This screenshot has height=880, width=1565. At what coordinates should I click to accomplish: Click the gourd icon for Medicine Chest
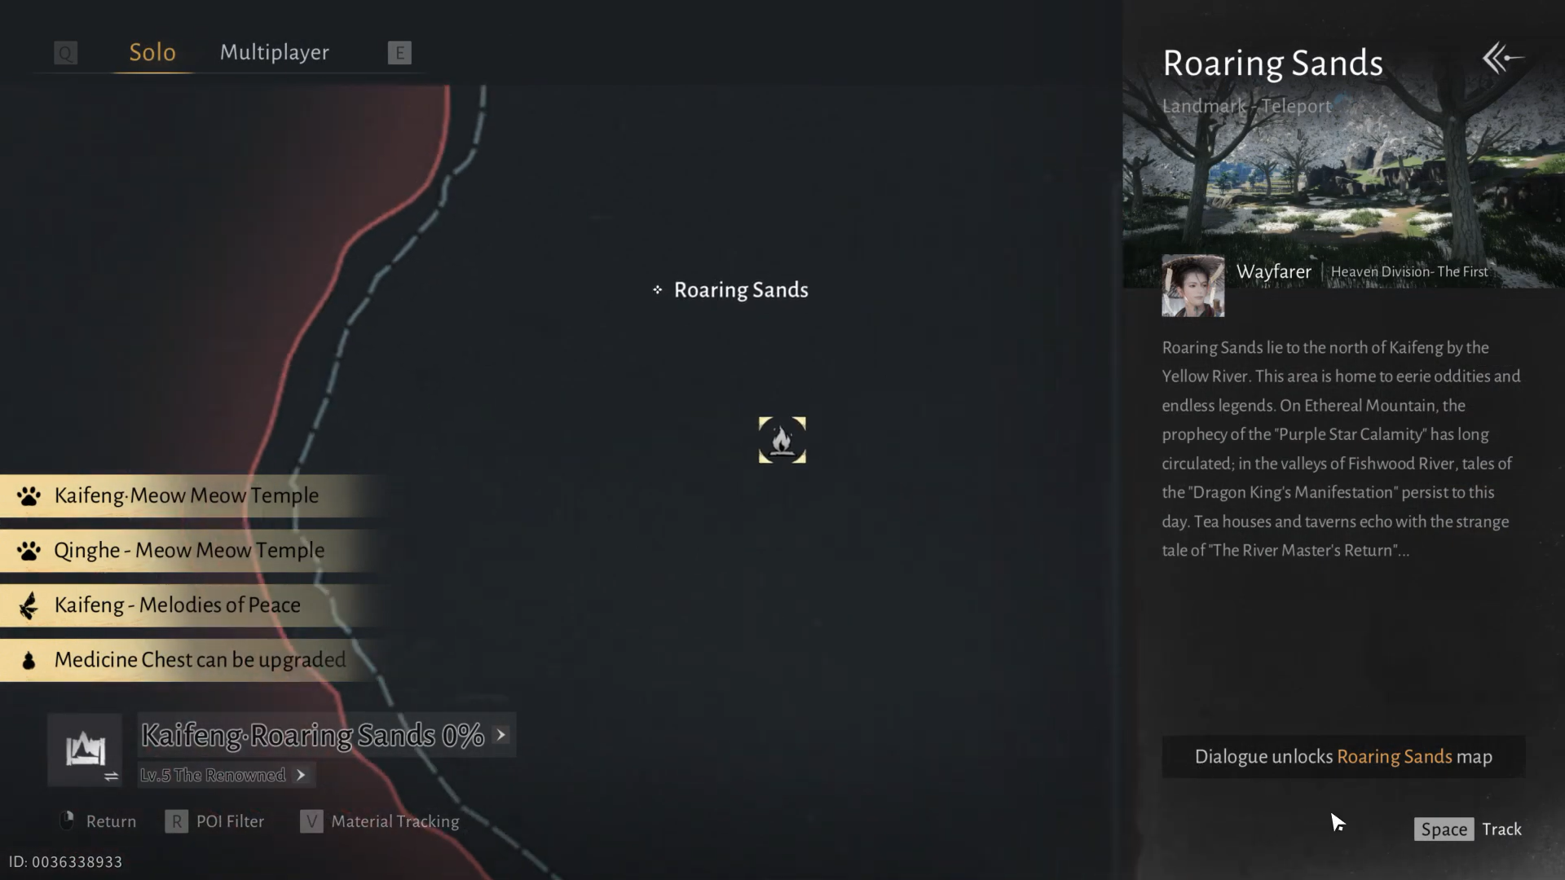pos(29,660)
